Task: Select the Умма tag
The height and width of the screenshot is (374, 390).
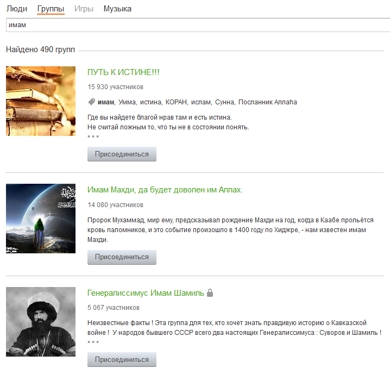Action: click(127, 102)
